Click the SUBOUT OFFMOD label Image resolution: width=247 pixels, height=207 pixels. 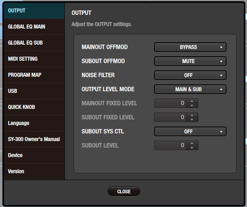(103, 61)
